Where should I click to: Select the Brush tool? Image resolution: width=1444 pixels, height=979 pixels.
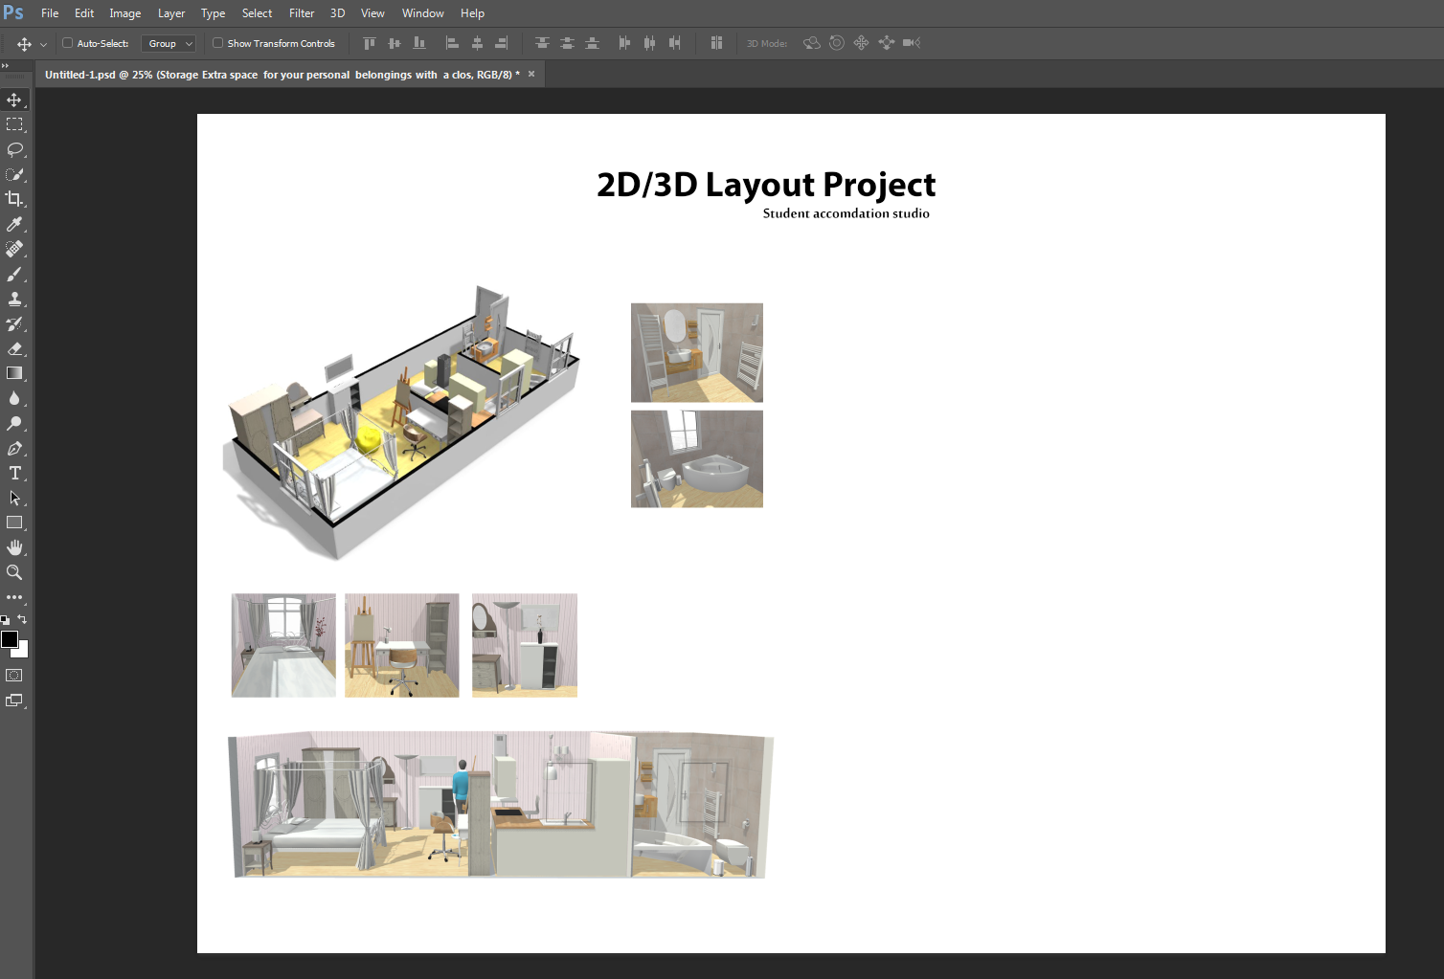click(x=14, y=274)
